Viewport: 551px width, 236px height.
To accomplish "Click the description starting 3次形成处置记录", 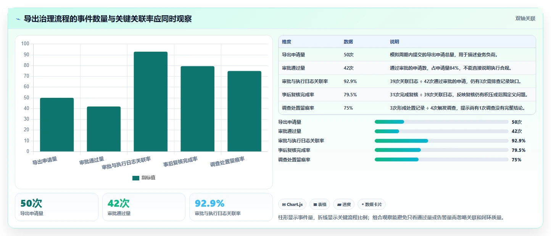I will point(458,108).
